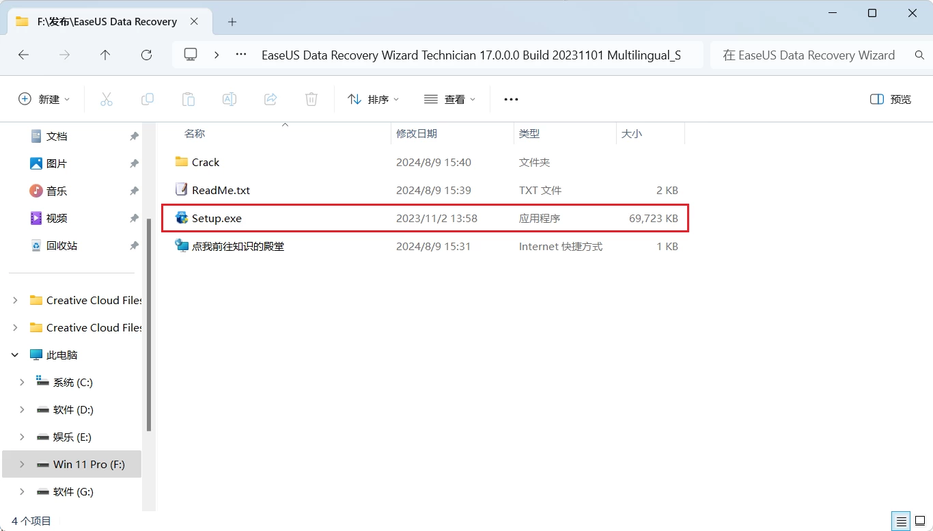Screen dimensions: 933x531
Task: Select 系统 (C:) drive in sidebar
Action: coord(73,382)
